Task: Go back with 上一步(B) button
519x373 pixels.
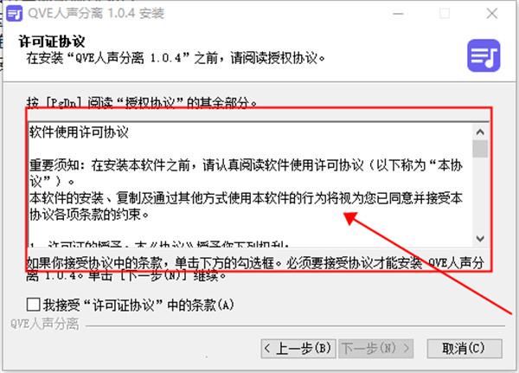Action: coord(298,349)
